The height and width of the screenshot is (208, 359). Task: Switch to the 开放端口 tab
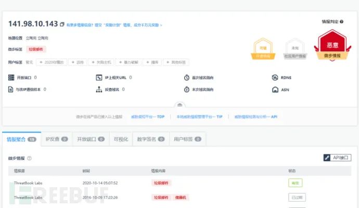91,139
